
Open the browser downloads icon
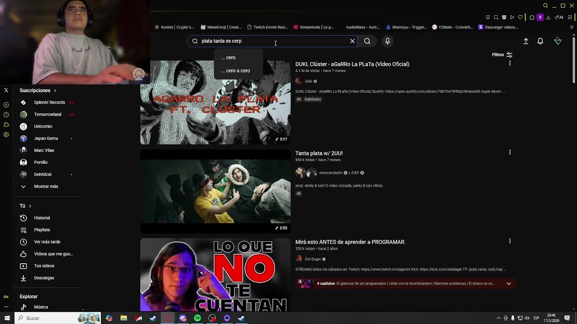548,18
